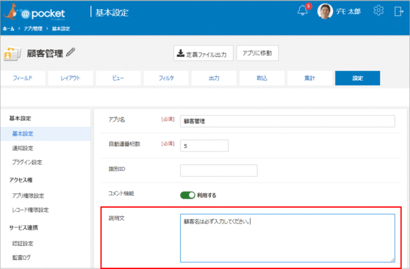
Task: Click the user avatar photo
Action: click(325, 11)
